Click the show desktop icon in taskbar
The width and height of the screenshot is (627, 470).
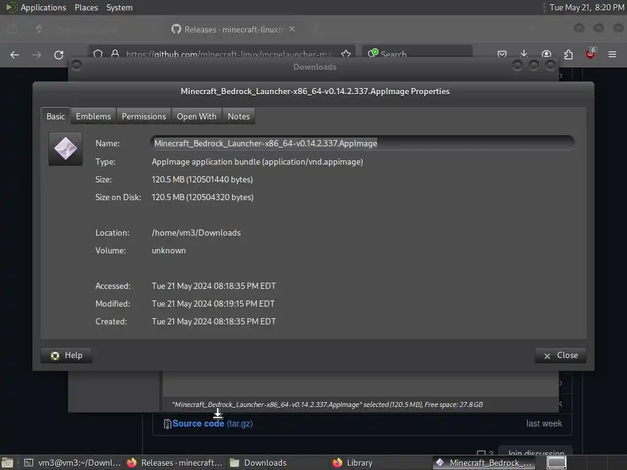[7, 463]
